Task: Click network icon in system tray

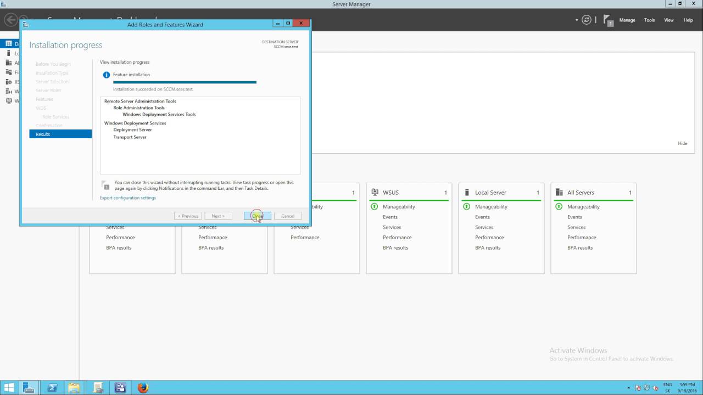Action: tap(648, 388)
